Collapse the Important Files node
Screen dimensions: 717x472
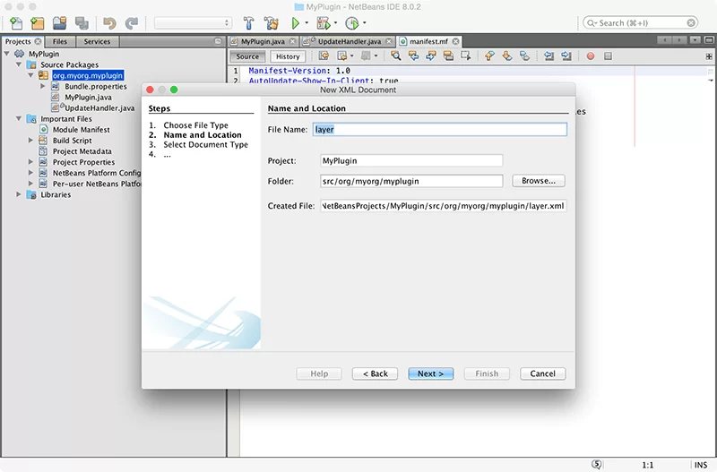pyautogui.click(x=19, y=118)
